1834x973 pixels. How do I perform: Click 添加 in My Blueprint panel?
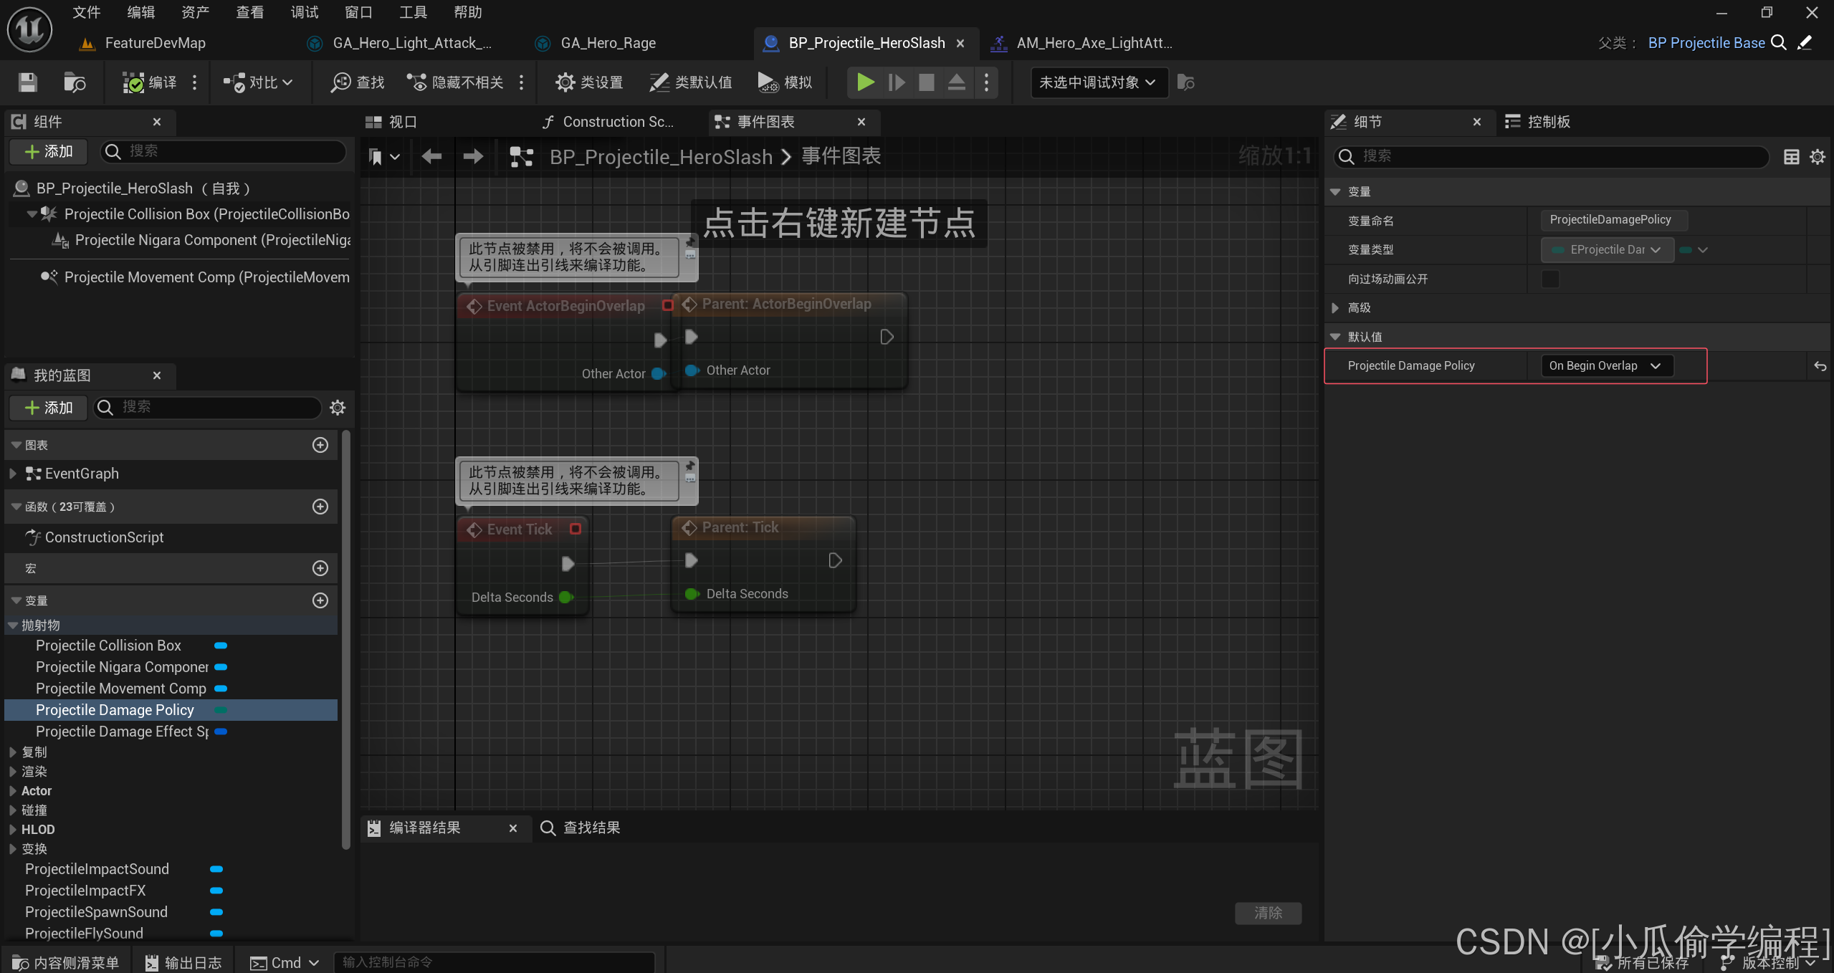(49, 408)
